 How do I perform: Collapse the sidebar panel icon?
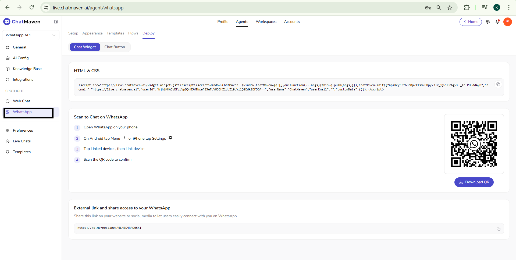coord(56,22)
